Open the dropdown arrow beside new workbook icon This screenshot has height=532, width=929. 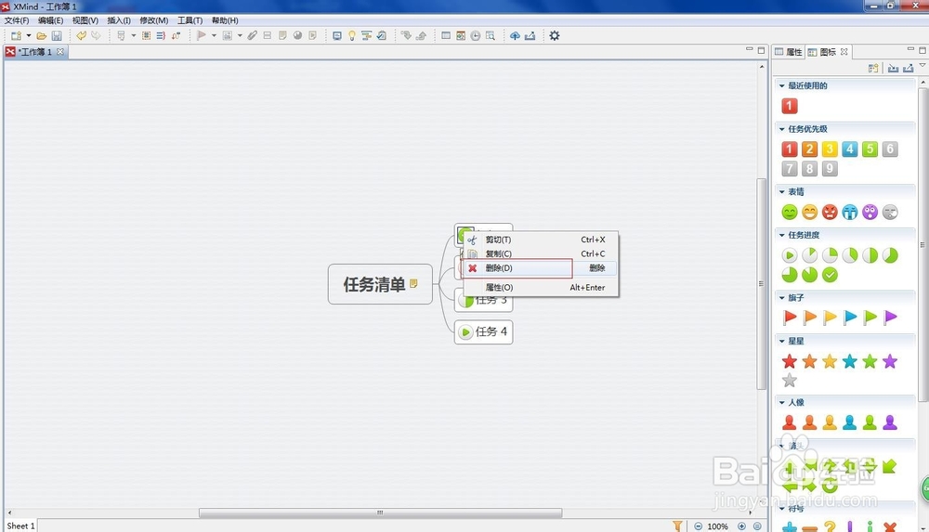coord(29,35)
